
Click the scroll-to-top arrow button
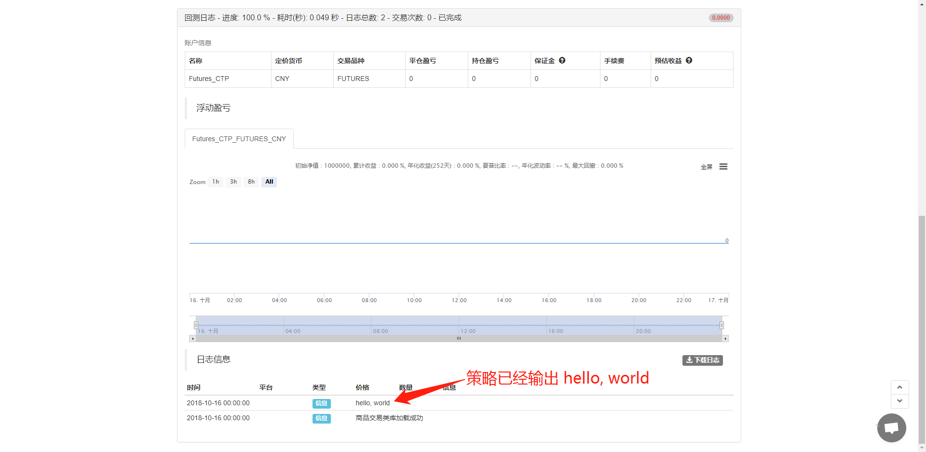(899, 387)
